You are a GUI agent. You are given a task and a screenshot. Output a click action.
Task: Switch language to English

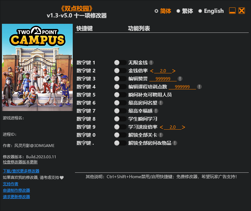(200, 11)
